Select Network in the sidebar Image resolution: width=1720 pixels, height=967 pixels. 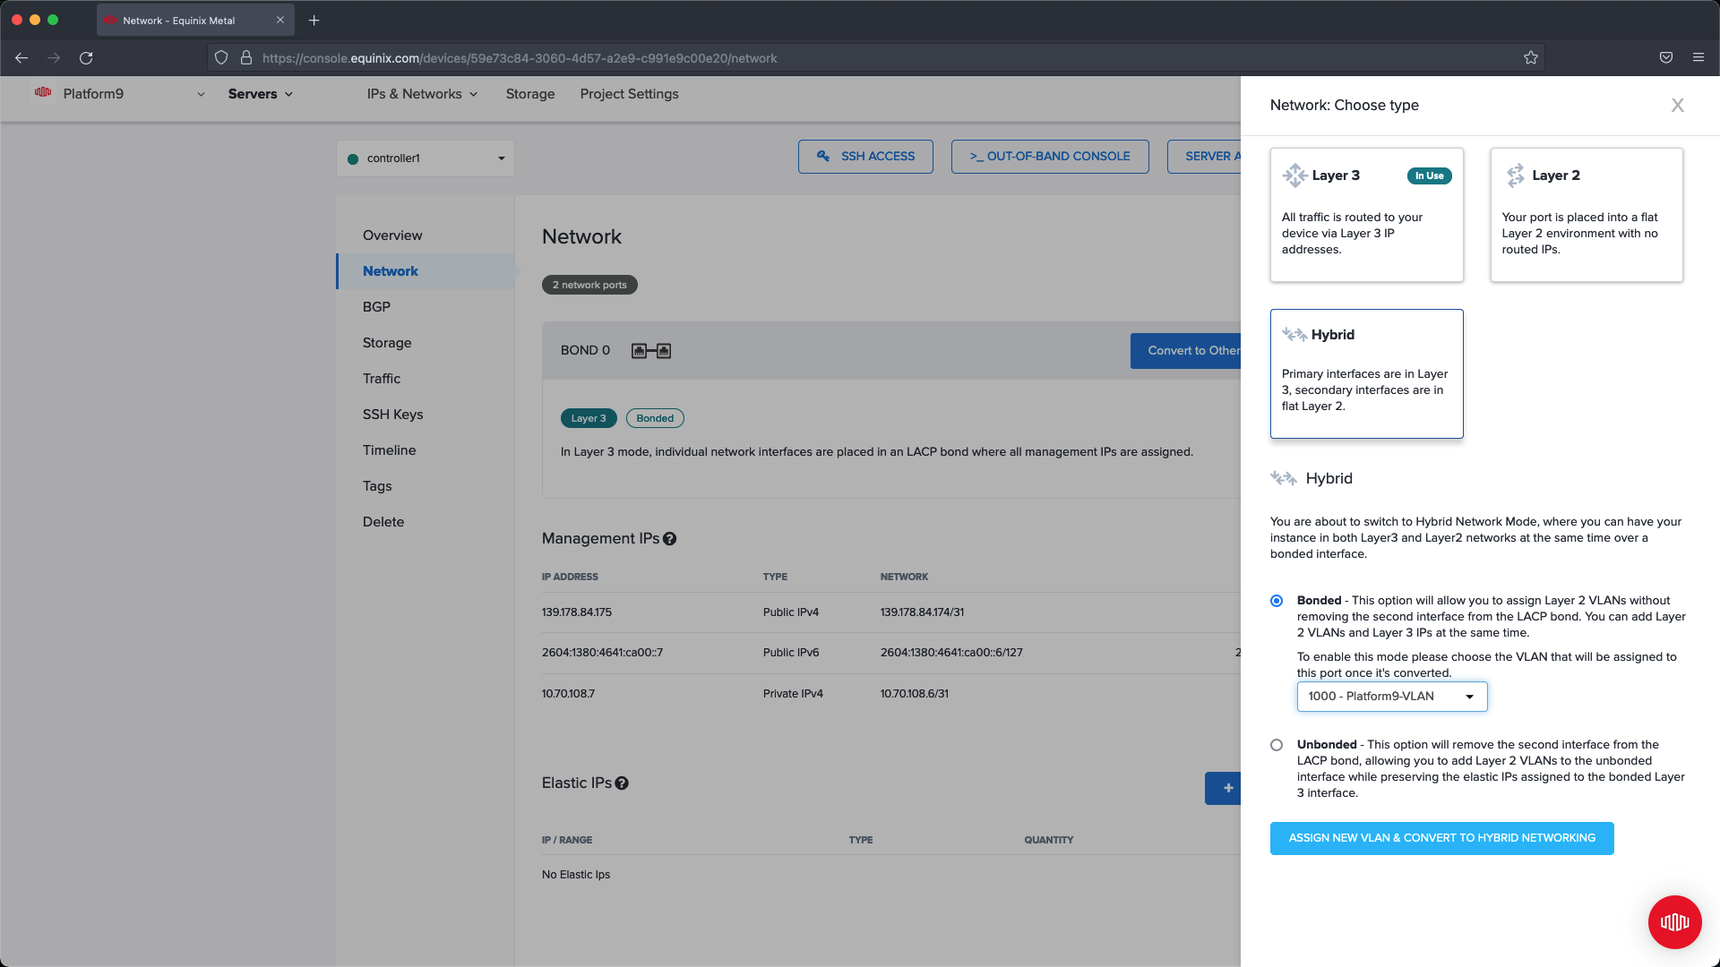pyautogui.click(x=426, y=271)
